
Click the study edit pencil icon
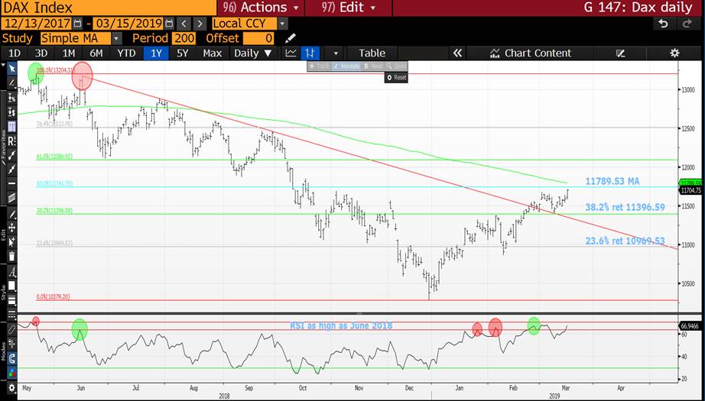pyautogui.click(x=291, y=38)
